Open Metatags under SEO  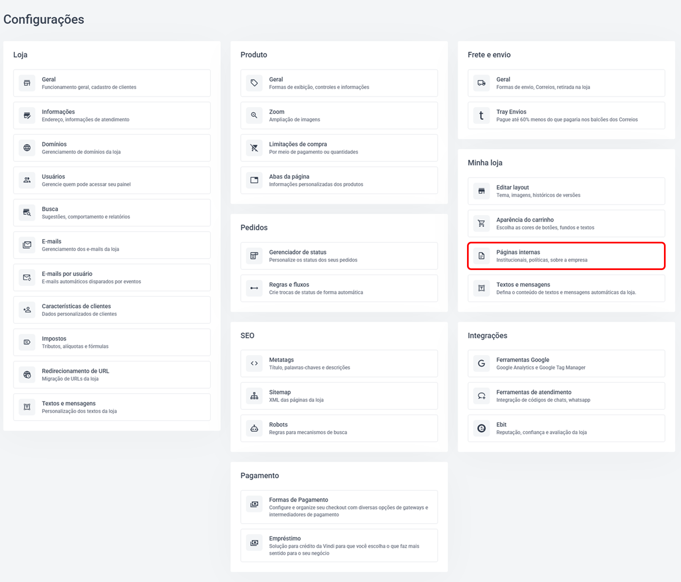point(281,360)
